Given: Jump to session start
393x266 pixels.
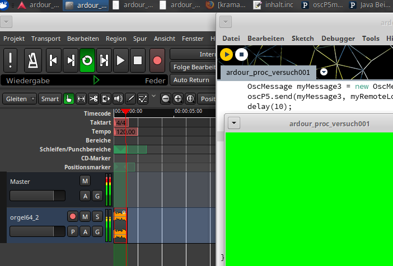Looking at the screenshot, I should click(53, 60).
